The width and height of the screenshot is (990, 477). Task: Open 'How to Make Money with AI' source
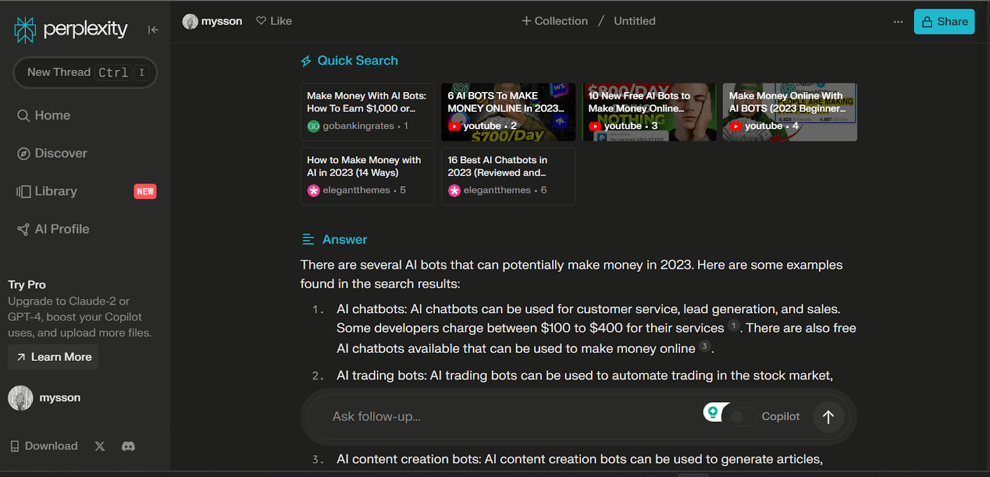pos(368,176)
